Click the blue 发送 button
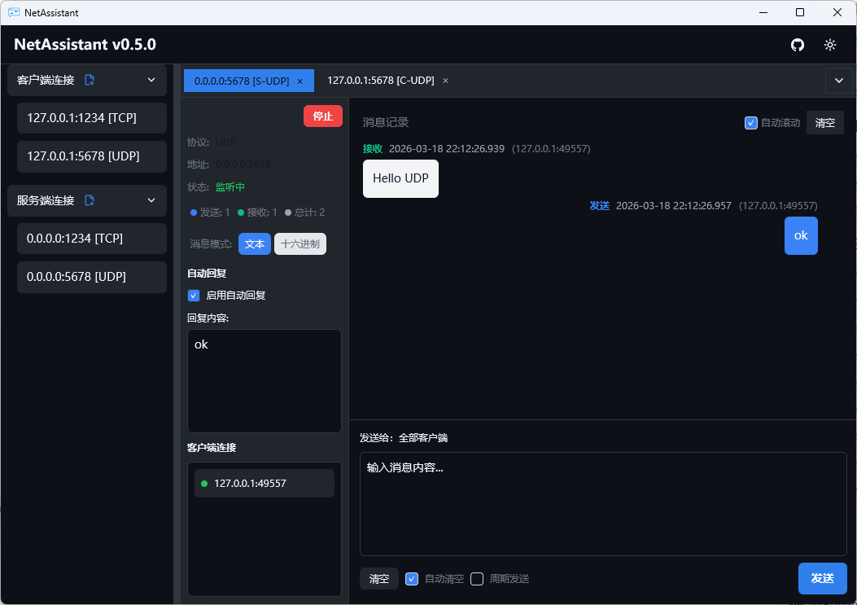 [x=822, y=578]
